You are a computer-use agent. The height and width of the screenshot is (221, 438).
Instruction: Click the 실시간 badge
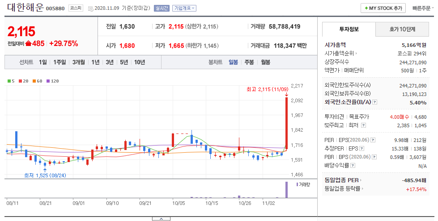coord(162,8)
